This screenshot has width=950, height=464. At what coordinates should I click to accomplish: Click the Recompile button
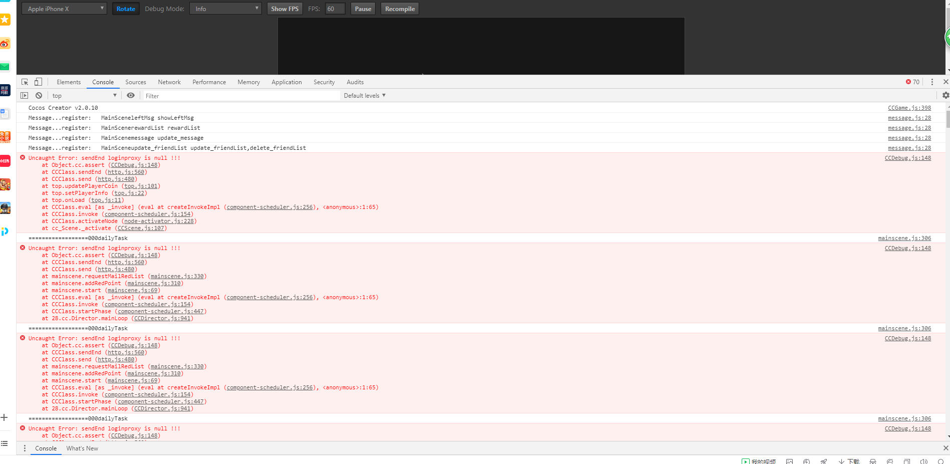pos(400,9)
